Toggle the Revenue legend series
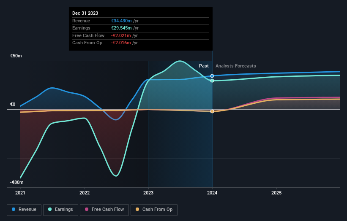 pos(24,210)
